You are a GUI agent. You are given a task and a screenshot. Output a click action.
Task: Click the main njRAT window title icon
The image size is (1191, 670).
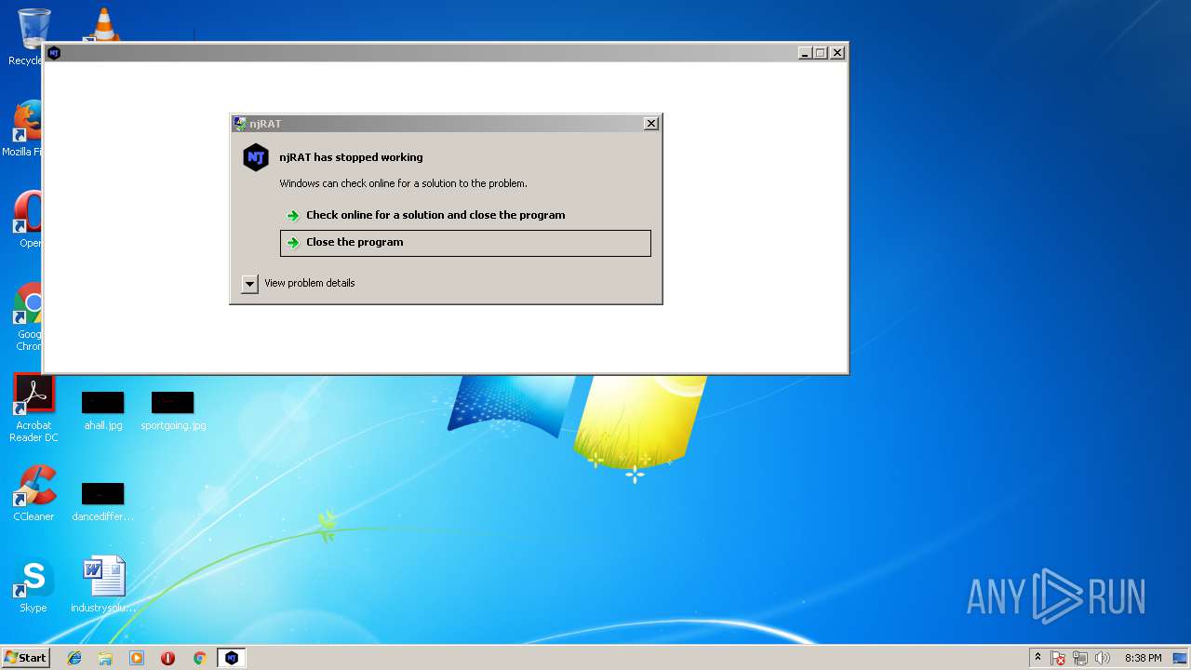pos(54,53)
